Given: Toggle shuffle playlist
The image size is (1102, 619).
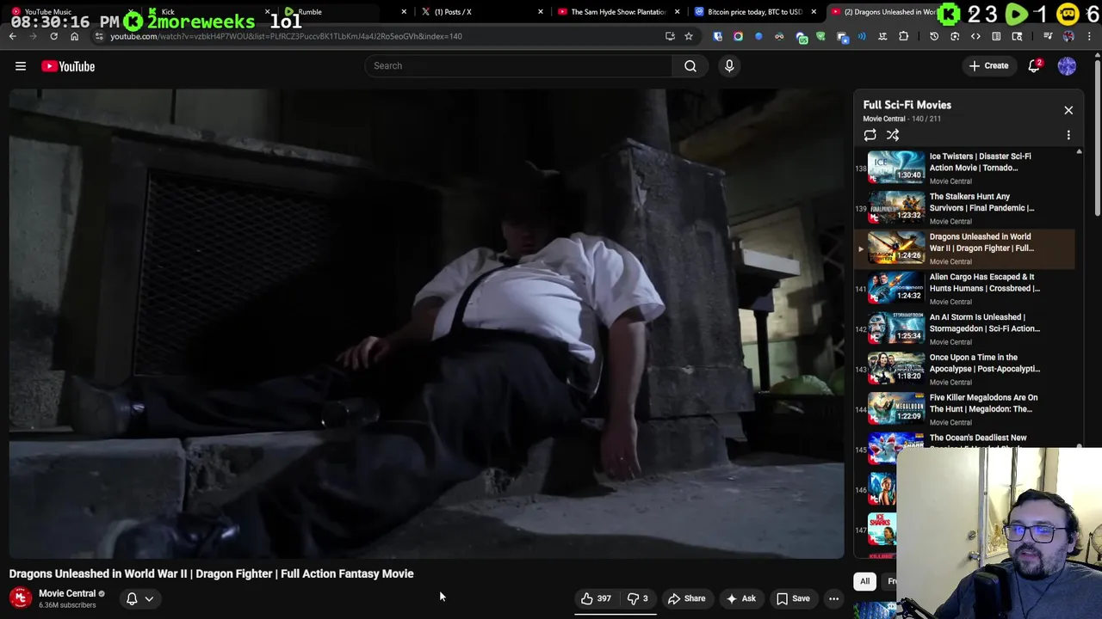Looking at the screenshot, I should (893, 135).
